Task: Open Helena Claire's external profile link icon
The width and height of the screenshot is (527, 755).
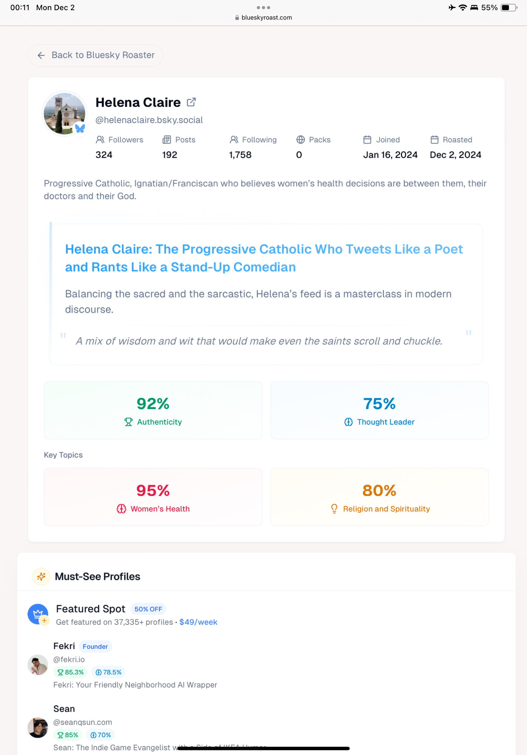Action: tap(191, 102)
